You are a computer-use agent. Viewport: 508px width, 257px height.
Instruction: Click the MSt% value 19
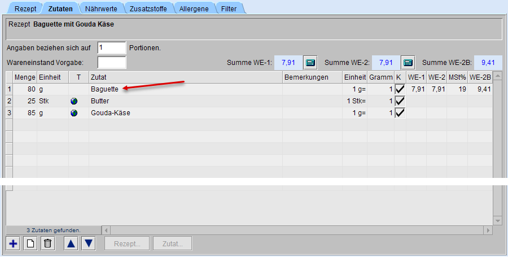pos(462,89)
